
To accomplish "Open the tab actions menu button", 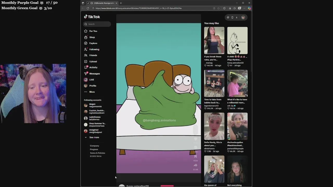I will click(83, 3).
